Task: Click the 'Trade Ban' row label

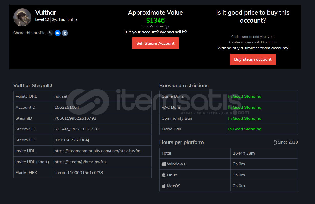Action: tap(171, 129)
